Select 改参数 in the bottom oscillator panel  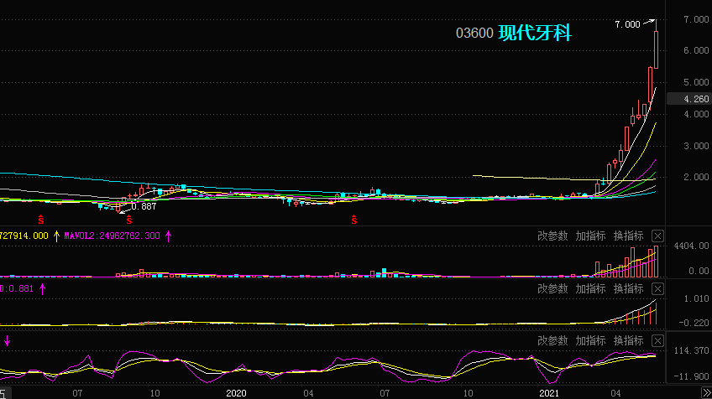(x=552, y=341)
